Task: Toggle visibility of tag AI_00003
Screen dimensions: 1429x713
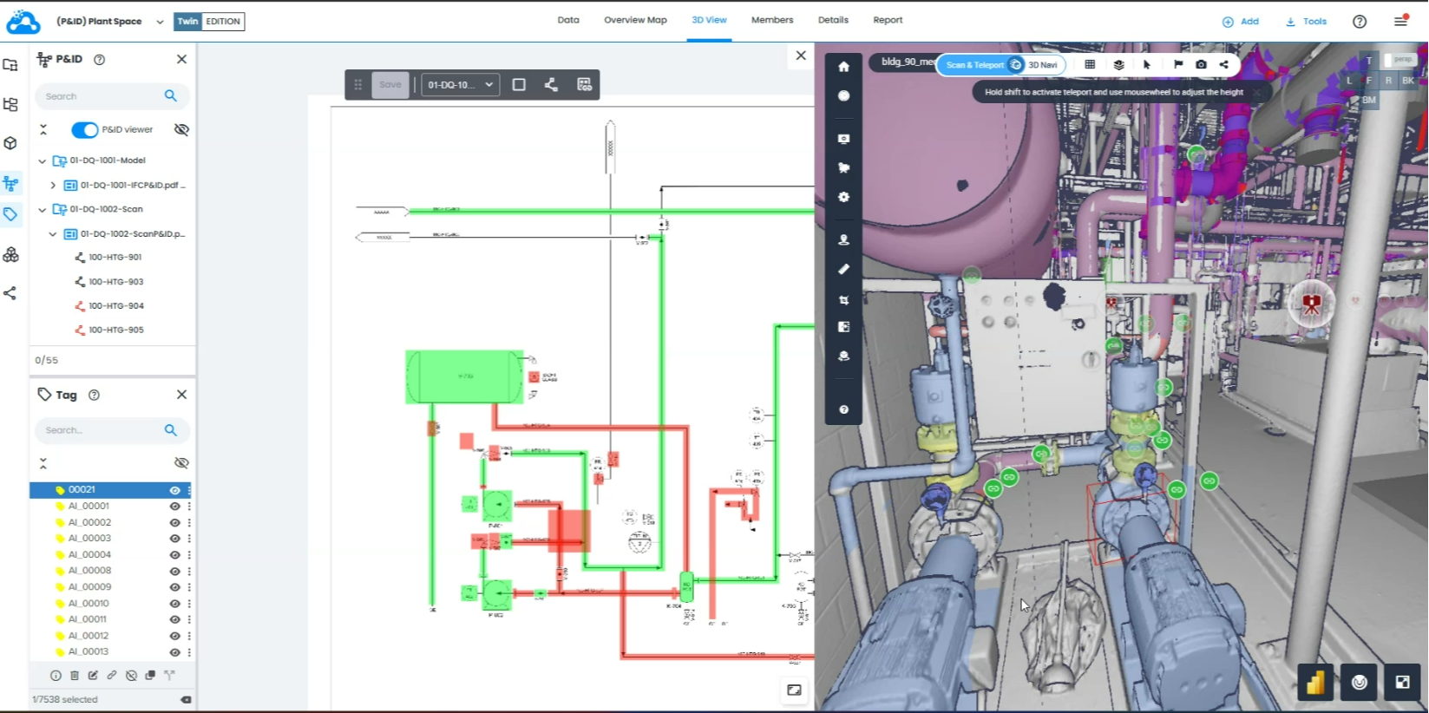Action: pyautogui.click(x=174, y=539)
